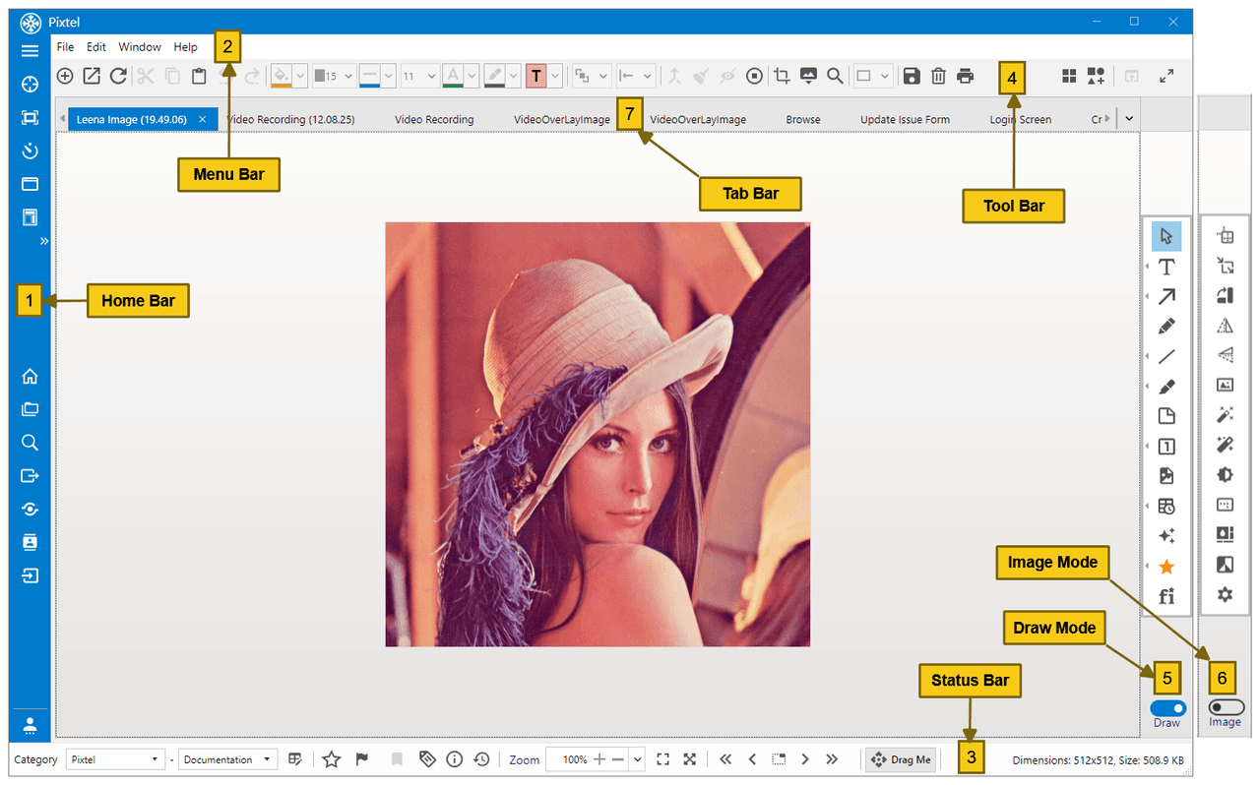Print the image using the printer icon
Image resolution: width=1260 pixels, height=785 pixels.
pos(965,76)
